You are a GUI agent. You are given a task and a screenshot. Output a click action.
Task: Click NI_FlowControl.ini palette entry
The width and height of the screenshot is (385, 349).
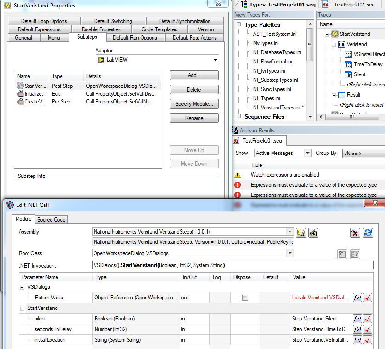[272, 62]
